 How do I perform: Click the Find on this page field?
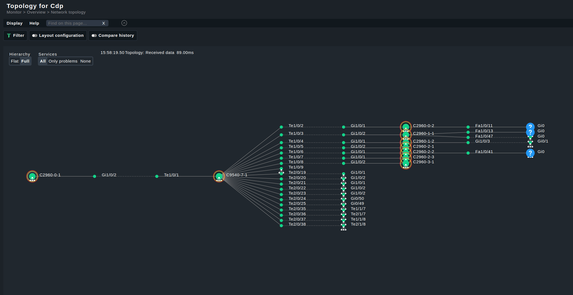(73, 23)
